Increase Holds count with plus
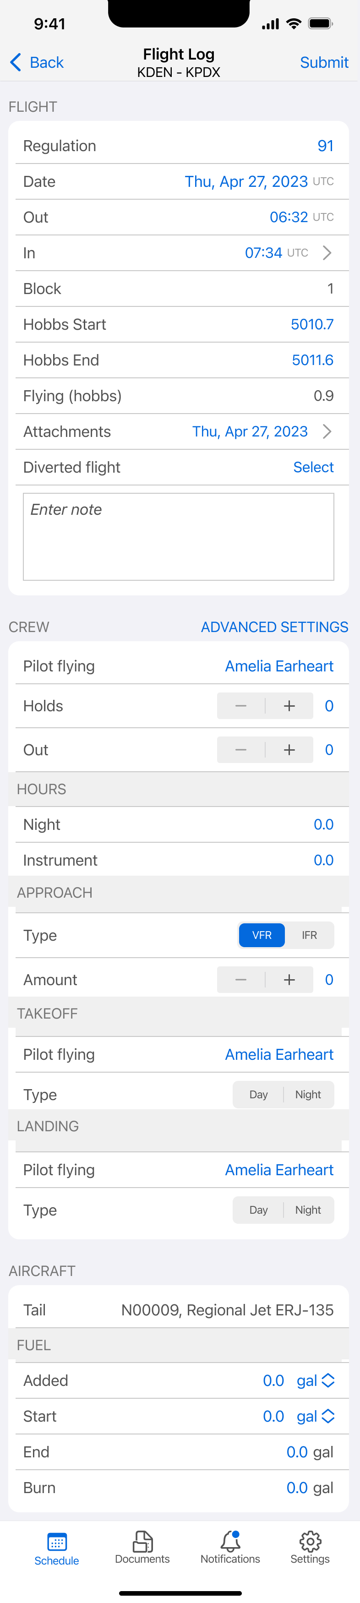Image resolution: width=360 pixels, height=1603 pixels. pyautogui.click(x=289, y=706)
